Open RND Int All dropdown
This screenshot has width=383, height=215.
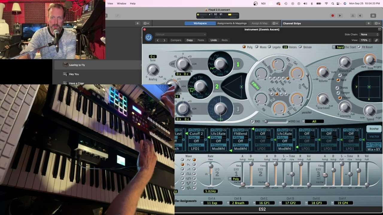[x=312, y=122]
